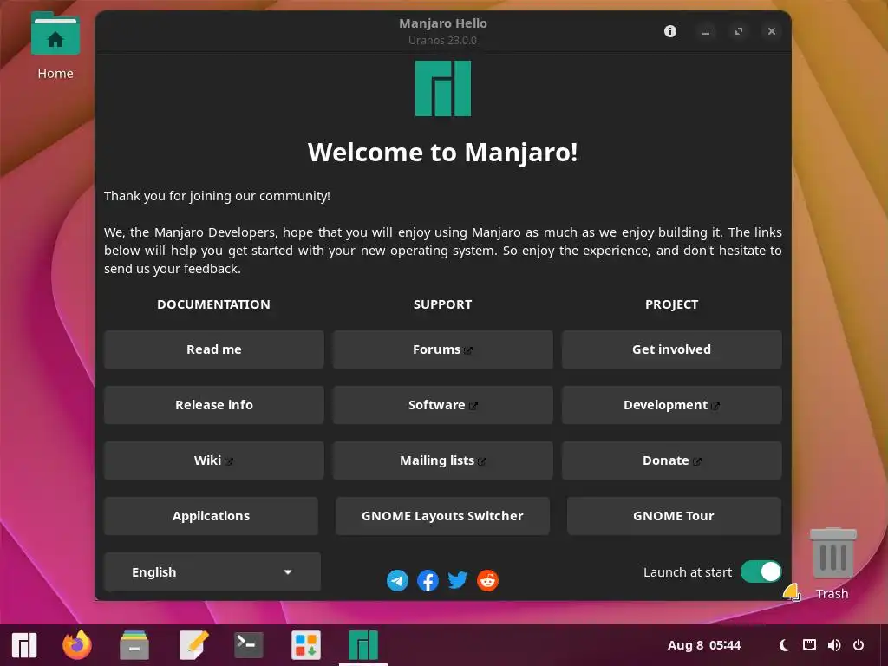Open Mailing lists external link
This screenshot has width=888, height=666.
pos(443,460)
